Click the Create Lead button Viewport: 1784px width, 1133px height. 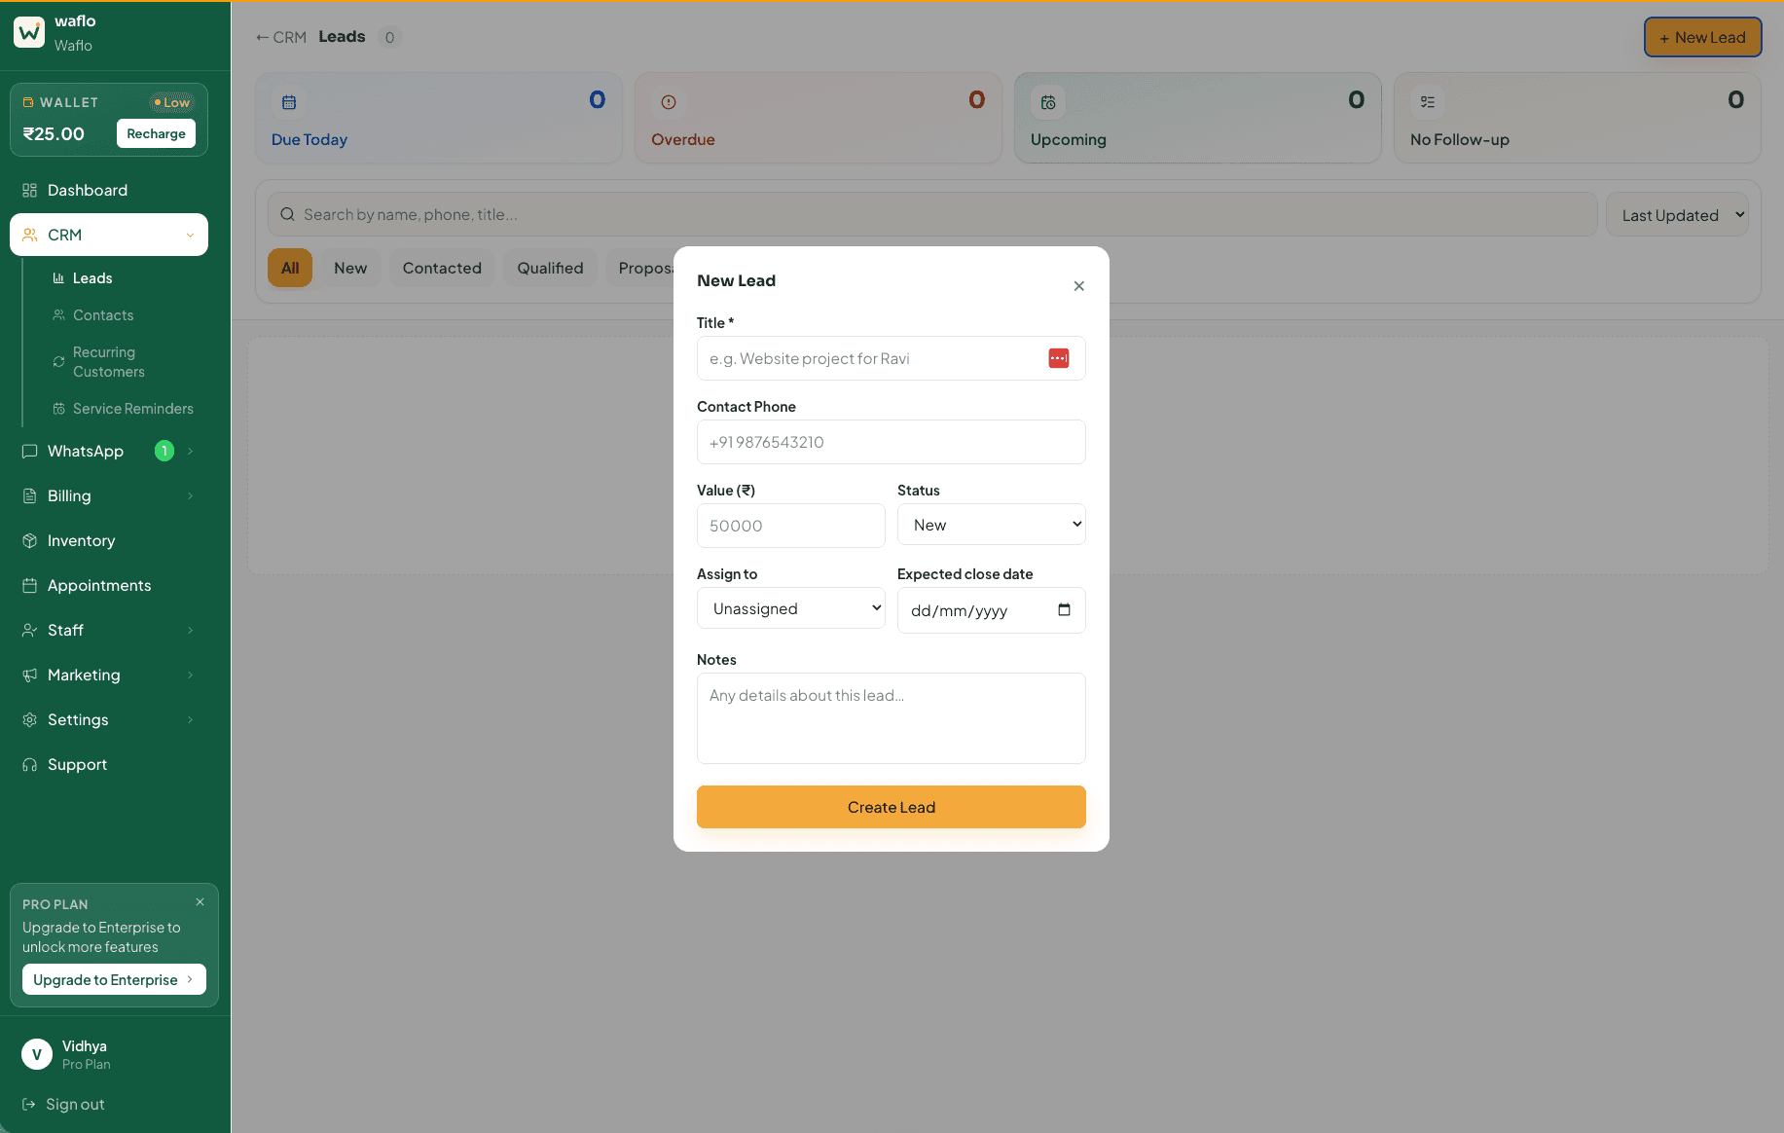coord(892,807)
